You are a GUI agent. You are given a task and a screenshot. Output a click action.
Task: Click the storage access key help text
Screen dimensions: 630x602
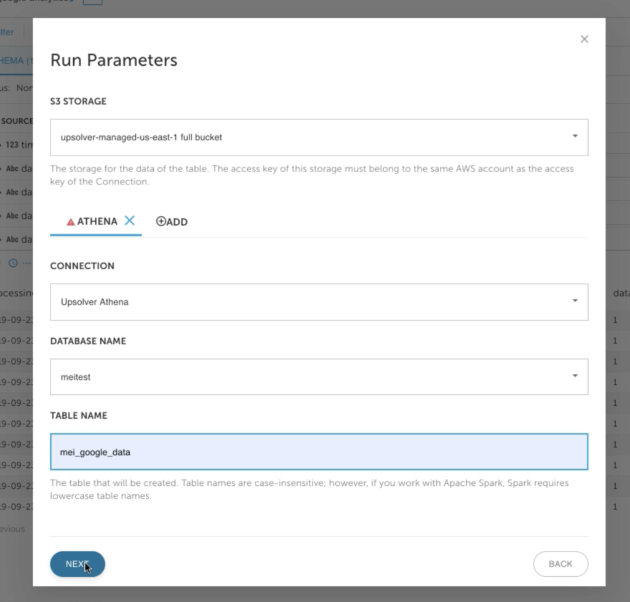pyautogui.click(x=312, y=175)
